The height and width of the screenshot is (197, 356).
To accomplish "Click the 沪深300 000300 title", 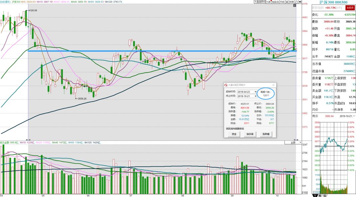I will (333, 2).
